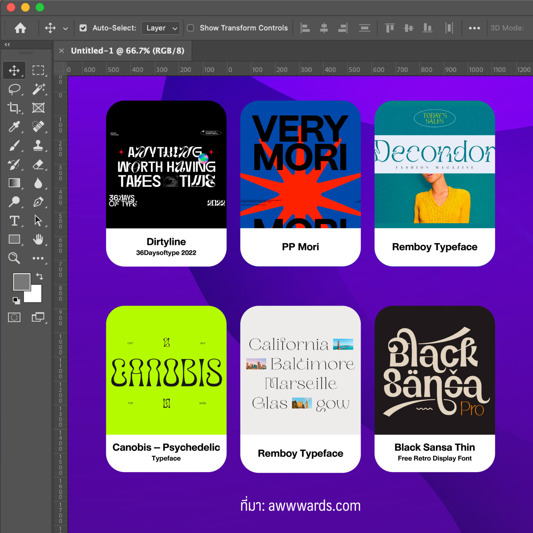Activate the Pen tool
533x533 pixels.
(x=38, y=202)
